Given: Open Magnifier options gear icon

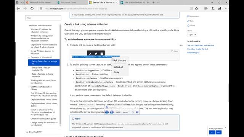Looking at the screenshot, I should pyautogui.click(x=133, y=112).
